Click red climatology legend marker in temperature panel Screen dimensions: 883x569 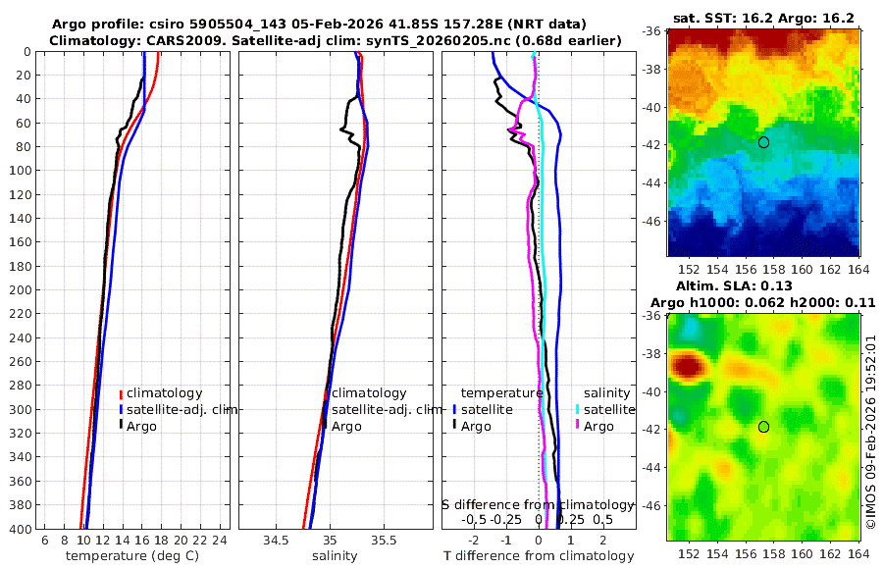coord(121,393)
